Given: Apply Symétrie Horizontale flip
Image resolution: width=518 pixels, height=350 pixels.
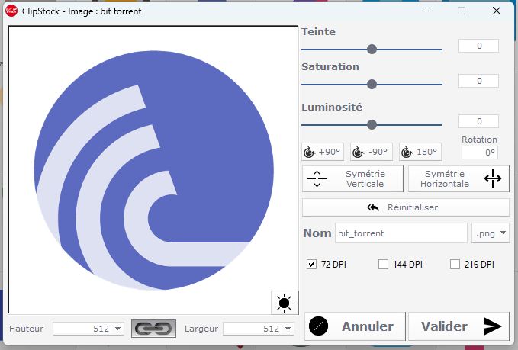Looking at the screenshot, I should click(458, 178).
